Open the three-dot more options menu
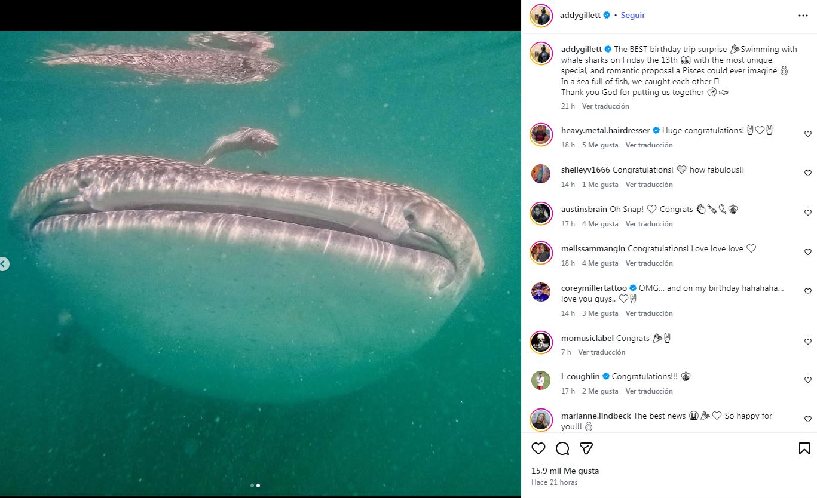817x498 pixels. point(803,16)
